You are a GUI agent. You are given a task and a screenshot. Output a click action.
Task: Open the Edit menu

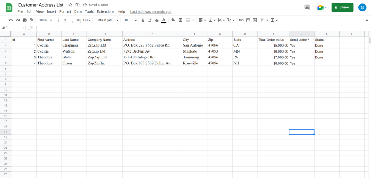point(30,11)
